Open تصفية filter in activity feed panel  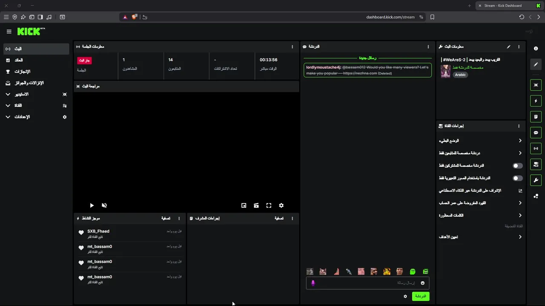[x=166, y=218]
